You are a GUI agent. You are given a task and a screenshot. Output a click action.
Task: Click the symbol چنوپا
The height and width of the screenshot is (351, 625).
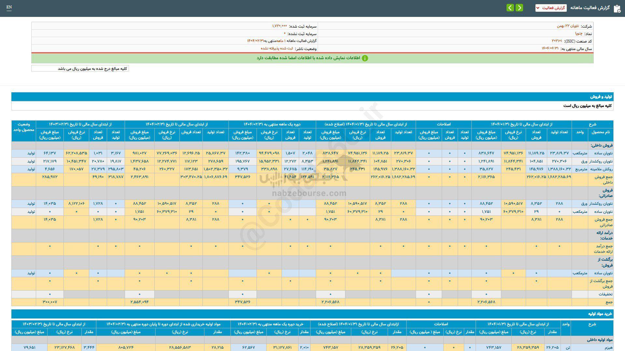[x=578, y=33]
